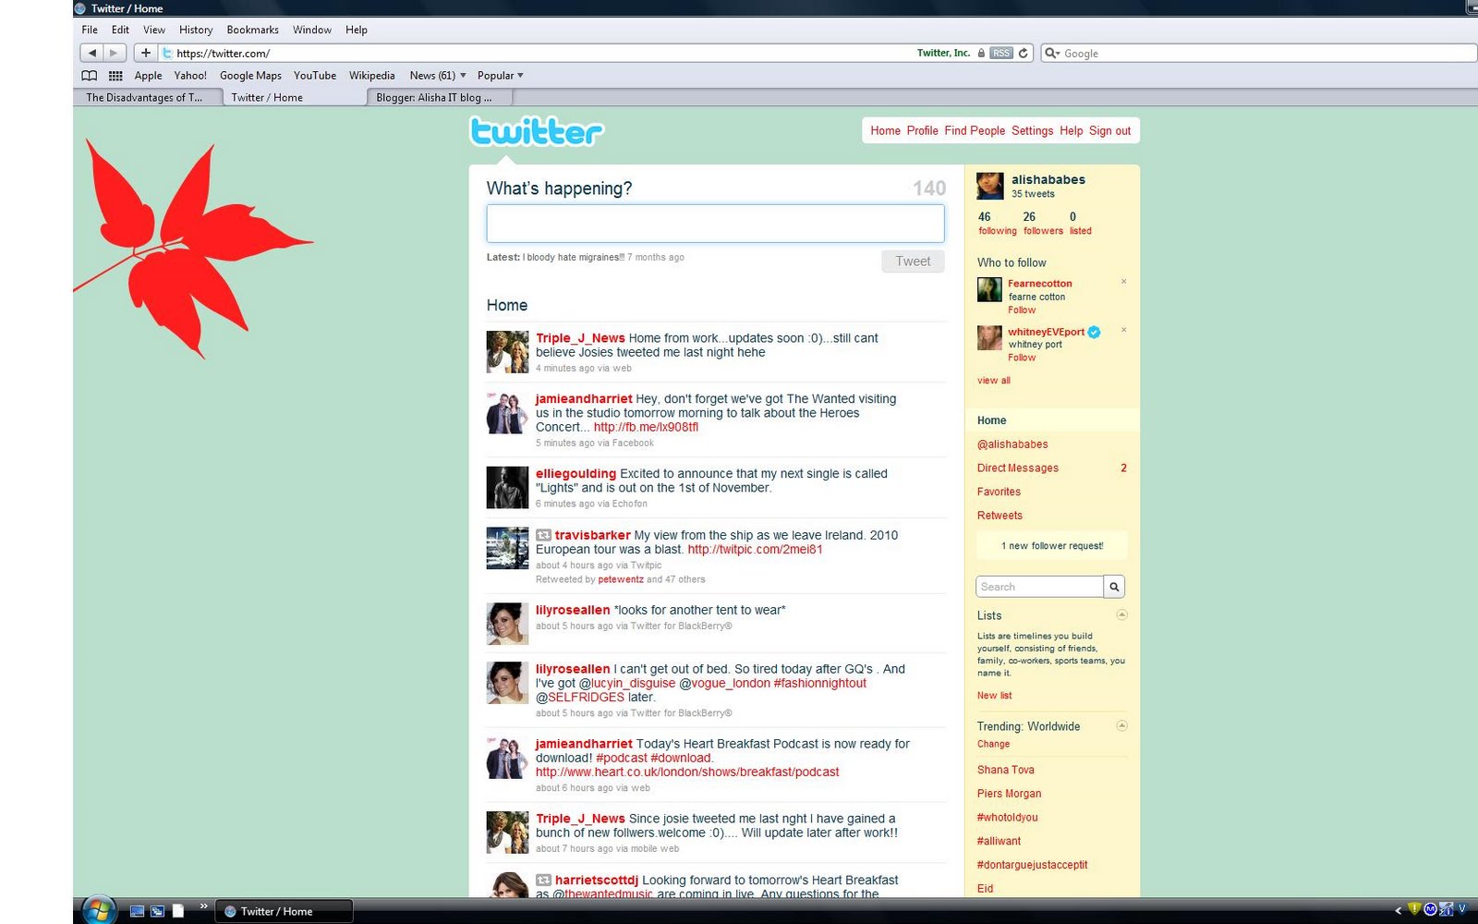1478x924 pixels.
Task: Click 'New list' link
Action: [995, 696]
